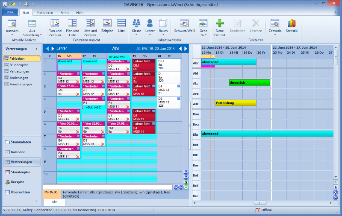342x216 pixels.
Task: Open the Vertretungen module button
Action: tap(22, 162)
